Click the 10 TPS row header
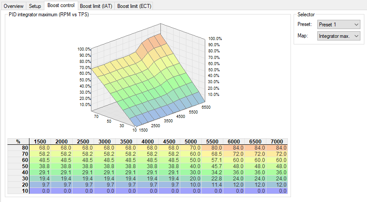Screen dimensions: 367x202 pyautogui.click(x=18, y=191)
